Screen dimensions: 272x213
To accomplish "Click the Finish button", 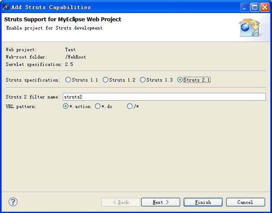I will [x=203, y=202].
